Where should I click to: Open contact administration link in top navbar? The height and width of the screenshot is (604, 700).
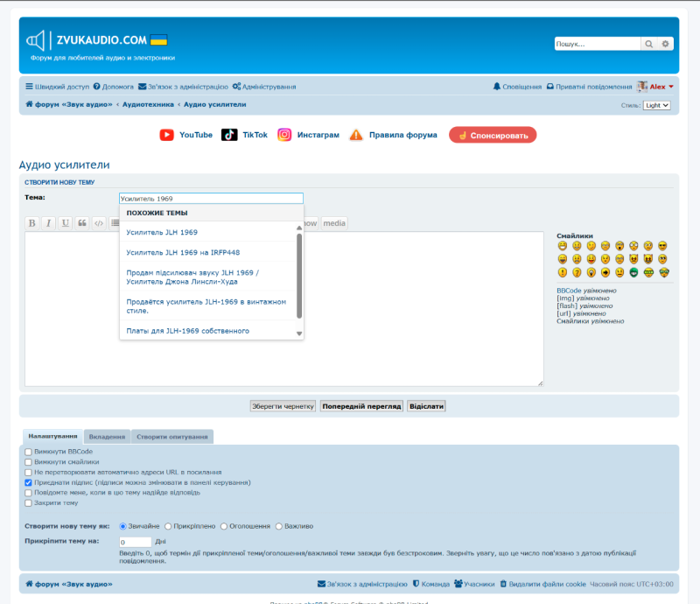pyautogui.click(x=183, y=87)
